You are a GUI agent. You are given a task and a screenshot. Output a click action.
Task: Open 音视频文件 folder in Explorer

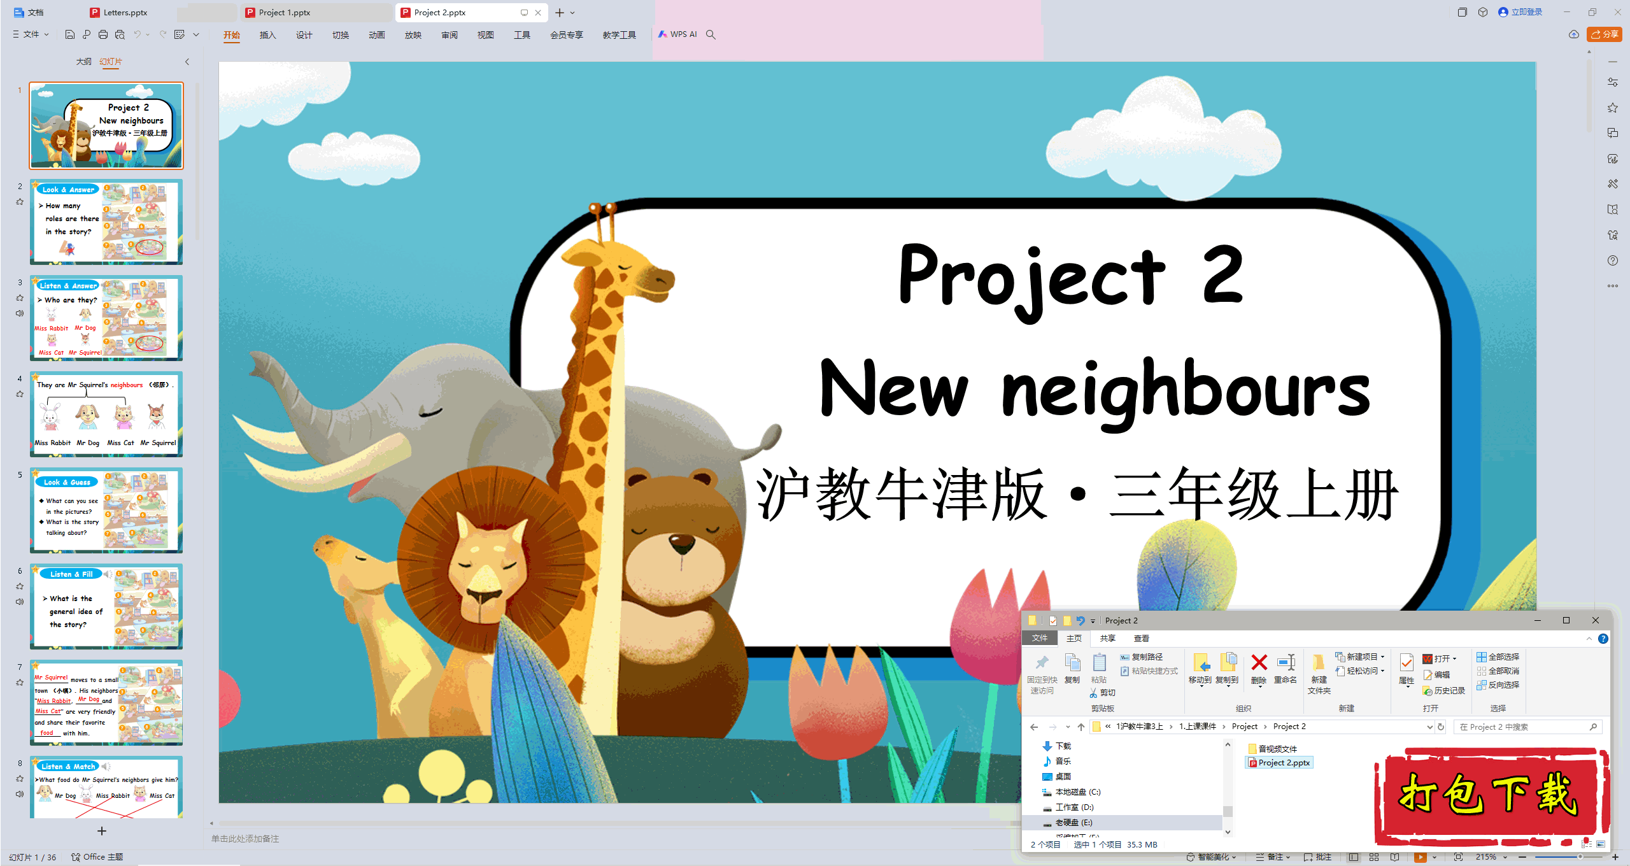[x=1273, y=749]
